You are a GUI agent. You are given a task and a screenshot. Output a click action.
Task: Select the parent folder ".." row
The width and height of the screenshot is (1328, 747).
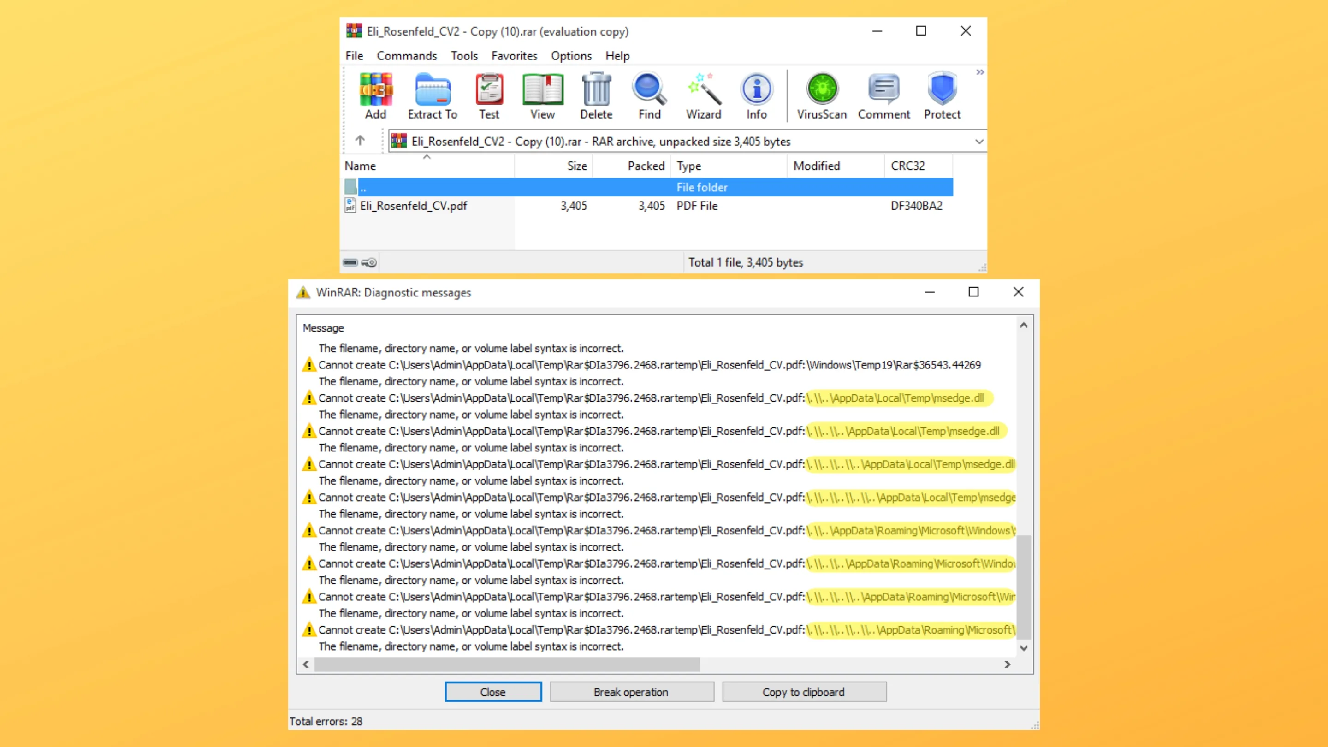[648, 187]
